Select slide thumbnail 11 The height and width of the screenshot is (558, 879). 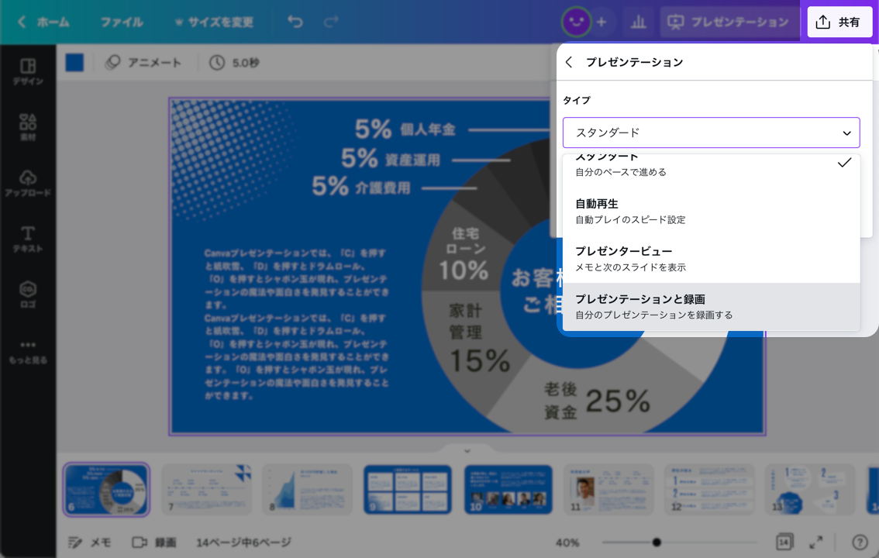click(608, 489)
